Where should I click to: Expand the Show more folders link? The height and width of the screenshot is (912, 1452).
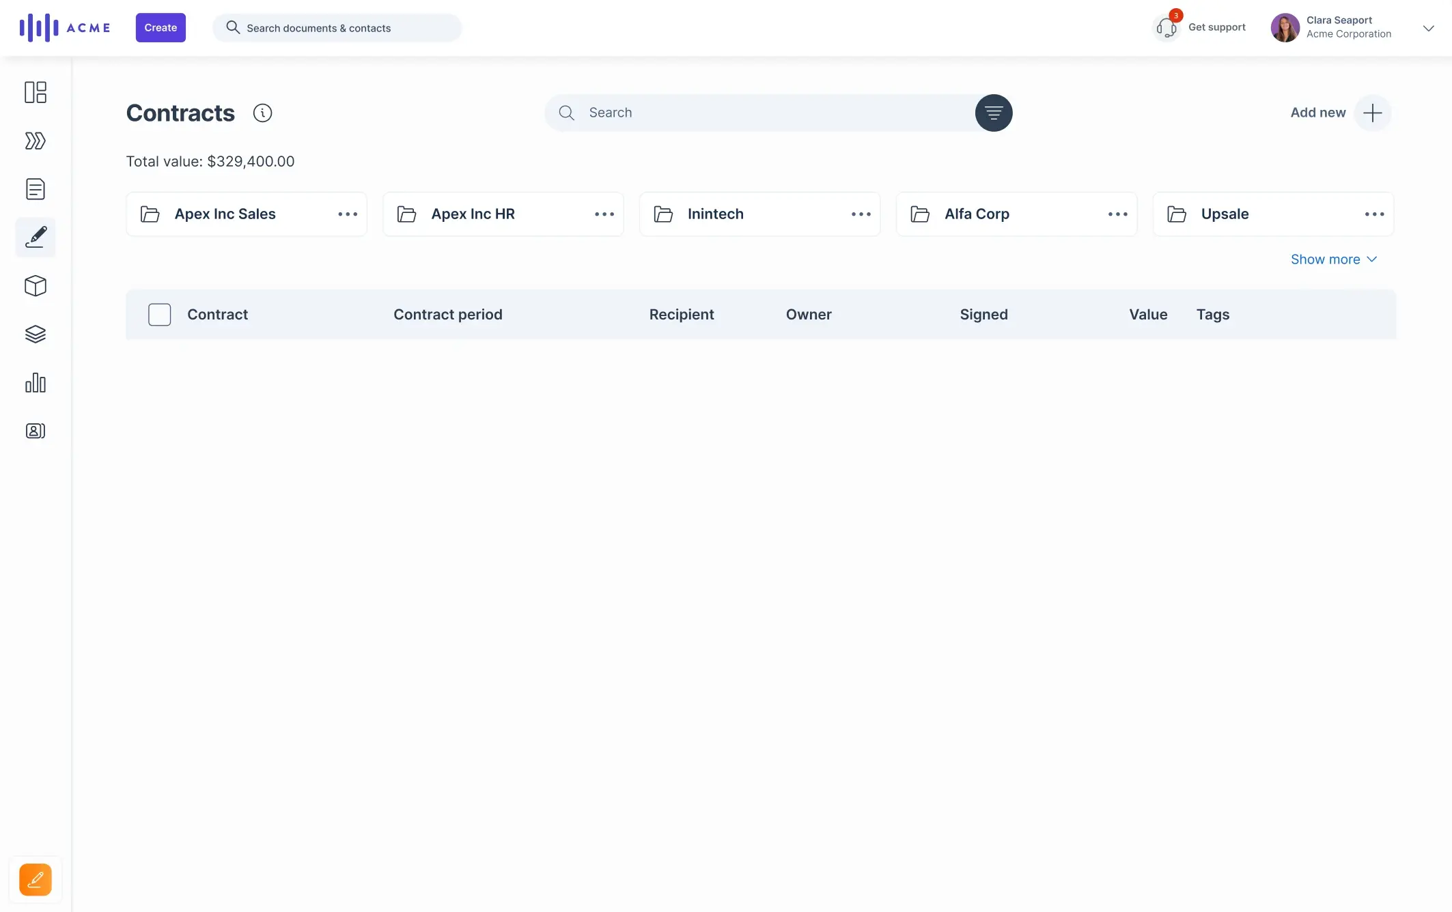click(x=1333, y=259)
